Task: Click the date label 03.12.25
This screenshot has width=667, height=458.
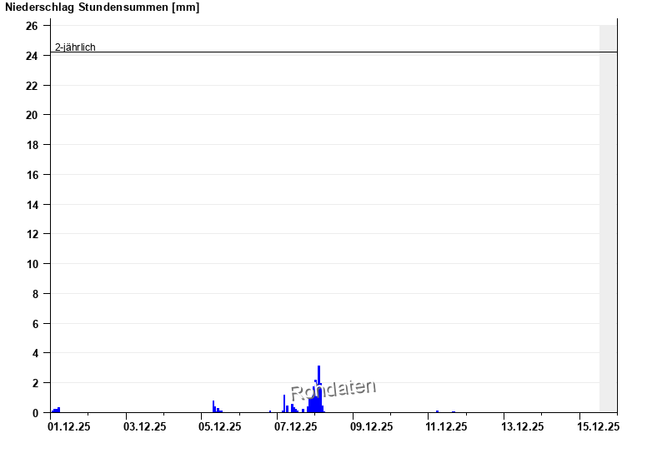Action: [144, 426]
